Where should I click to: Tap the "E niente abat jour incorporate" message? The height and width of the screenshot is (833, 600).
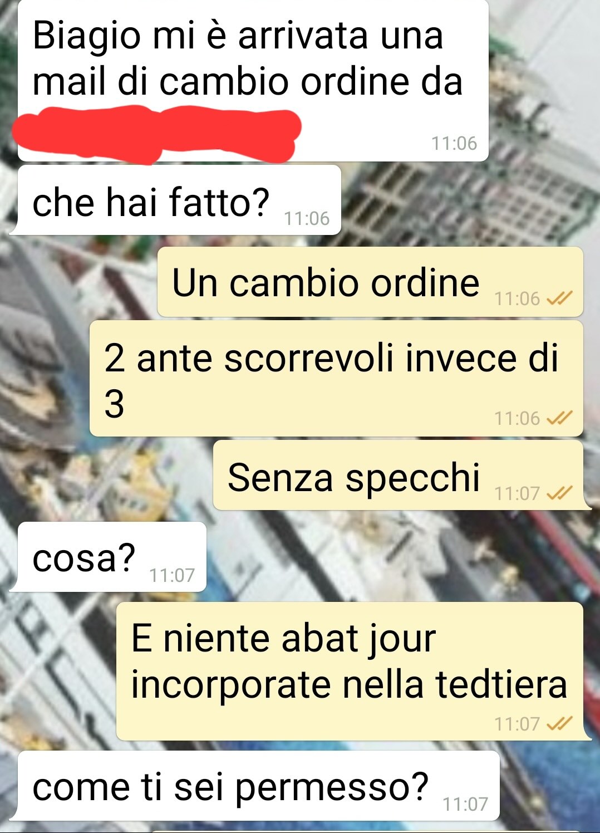[351, 671]
